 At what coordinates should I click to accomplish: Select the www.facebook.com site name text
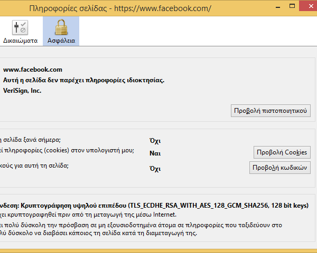[33, 70]
